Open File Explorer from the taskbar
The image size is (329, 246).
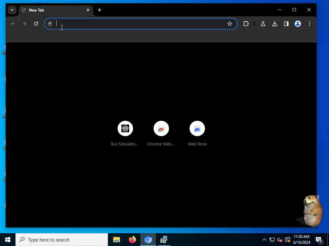(x=116, y=240)
